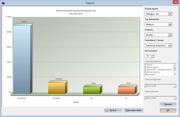Image resolution: width=180 pixels, height=117 pixels.
Task: Select Faktura korekta in the list
Action: (x=153, y=72)
